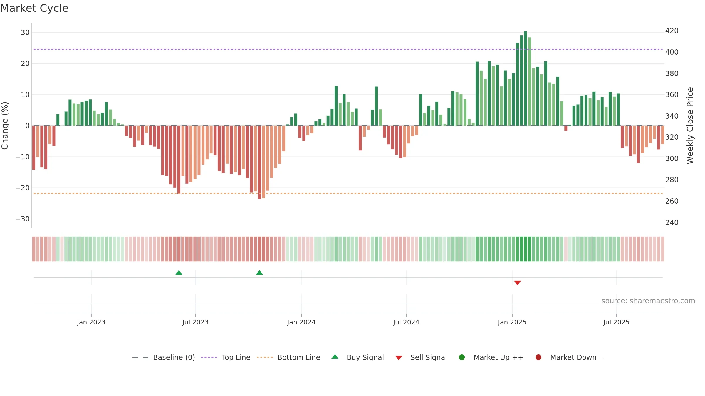Click the orange dotted bottom line
The width and height of the screenshot is (705, 396).
coord(348,194)
